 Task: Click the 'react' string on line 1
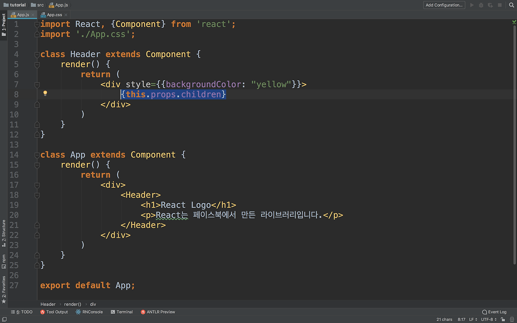[214, 24]
